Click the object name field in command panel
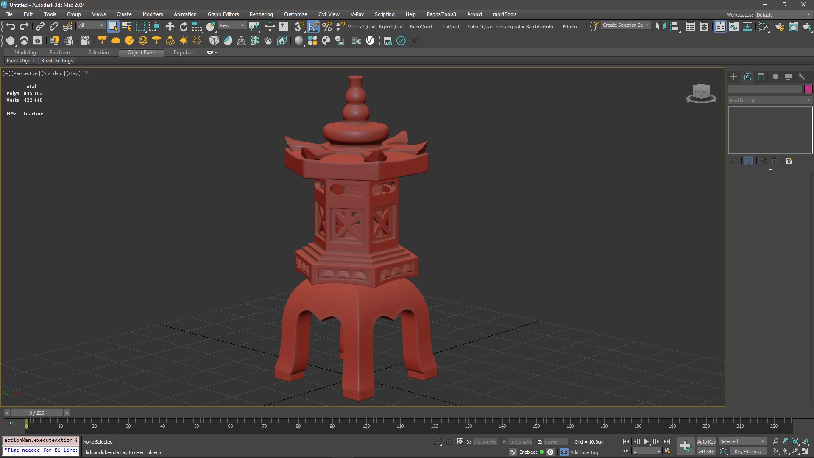Screen dimensions: 814x458 coord(765,89)
